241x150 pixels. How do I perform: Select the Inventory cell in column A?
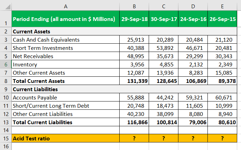(65, 64)
